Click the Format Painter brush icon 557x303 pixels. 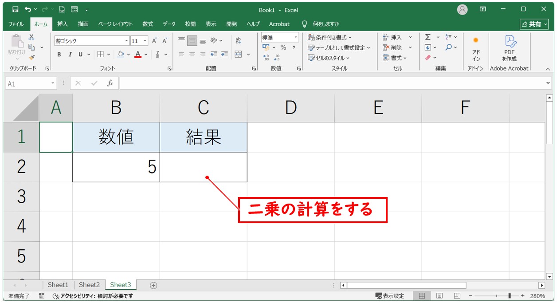coord(31,57)
